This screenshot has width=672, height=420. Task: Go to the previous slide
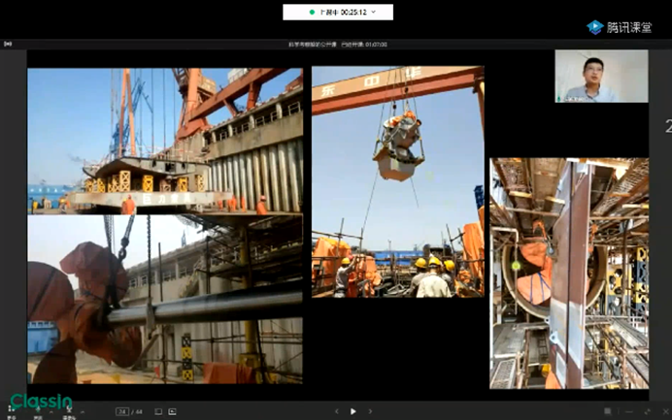coord(337,411)
